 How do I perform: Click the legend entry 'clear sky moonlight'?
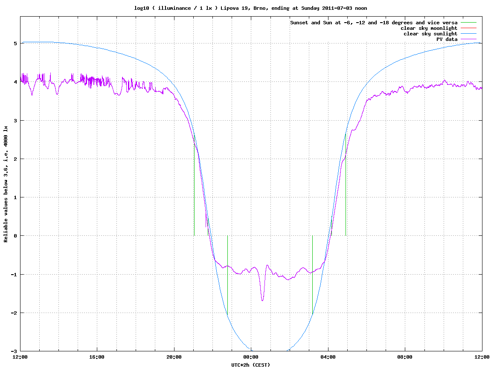point(429,28)
